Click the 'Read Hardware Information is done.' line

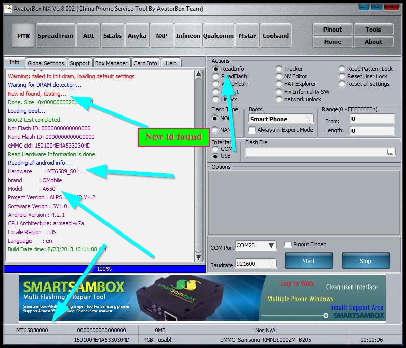[x=52, y=154]
